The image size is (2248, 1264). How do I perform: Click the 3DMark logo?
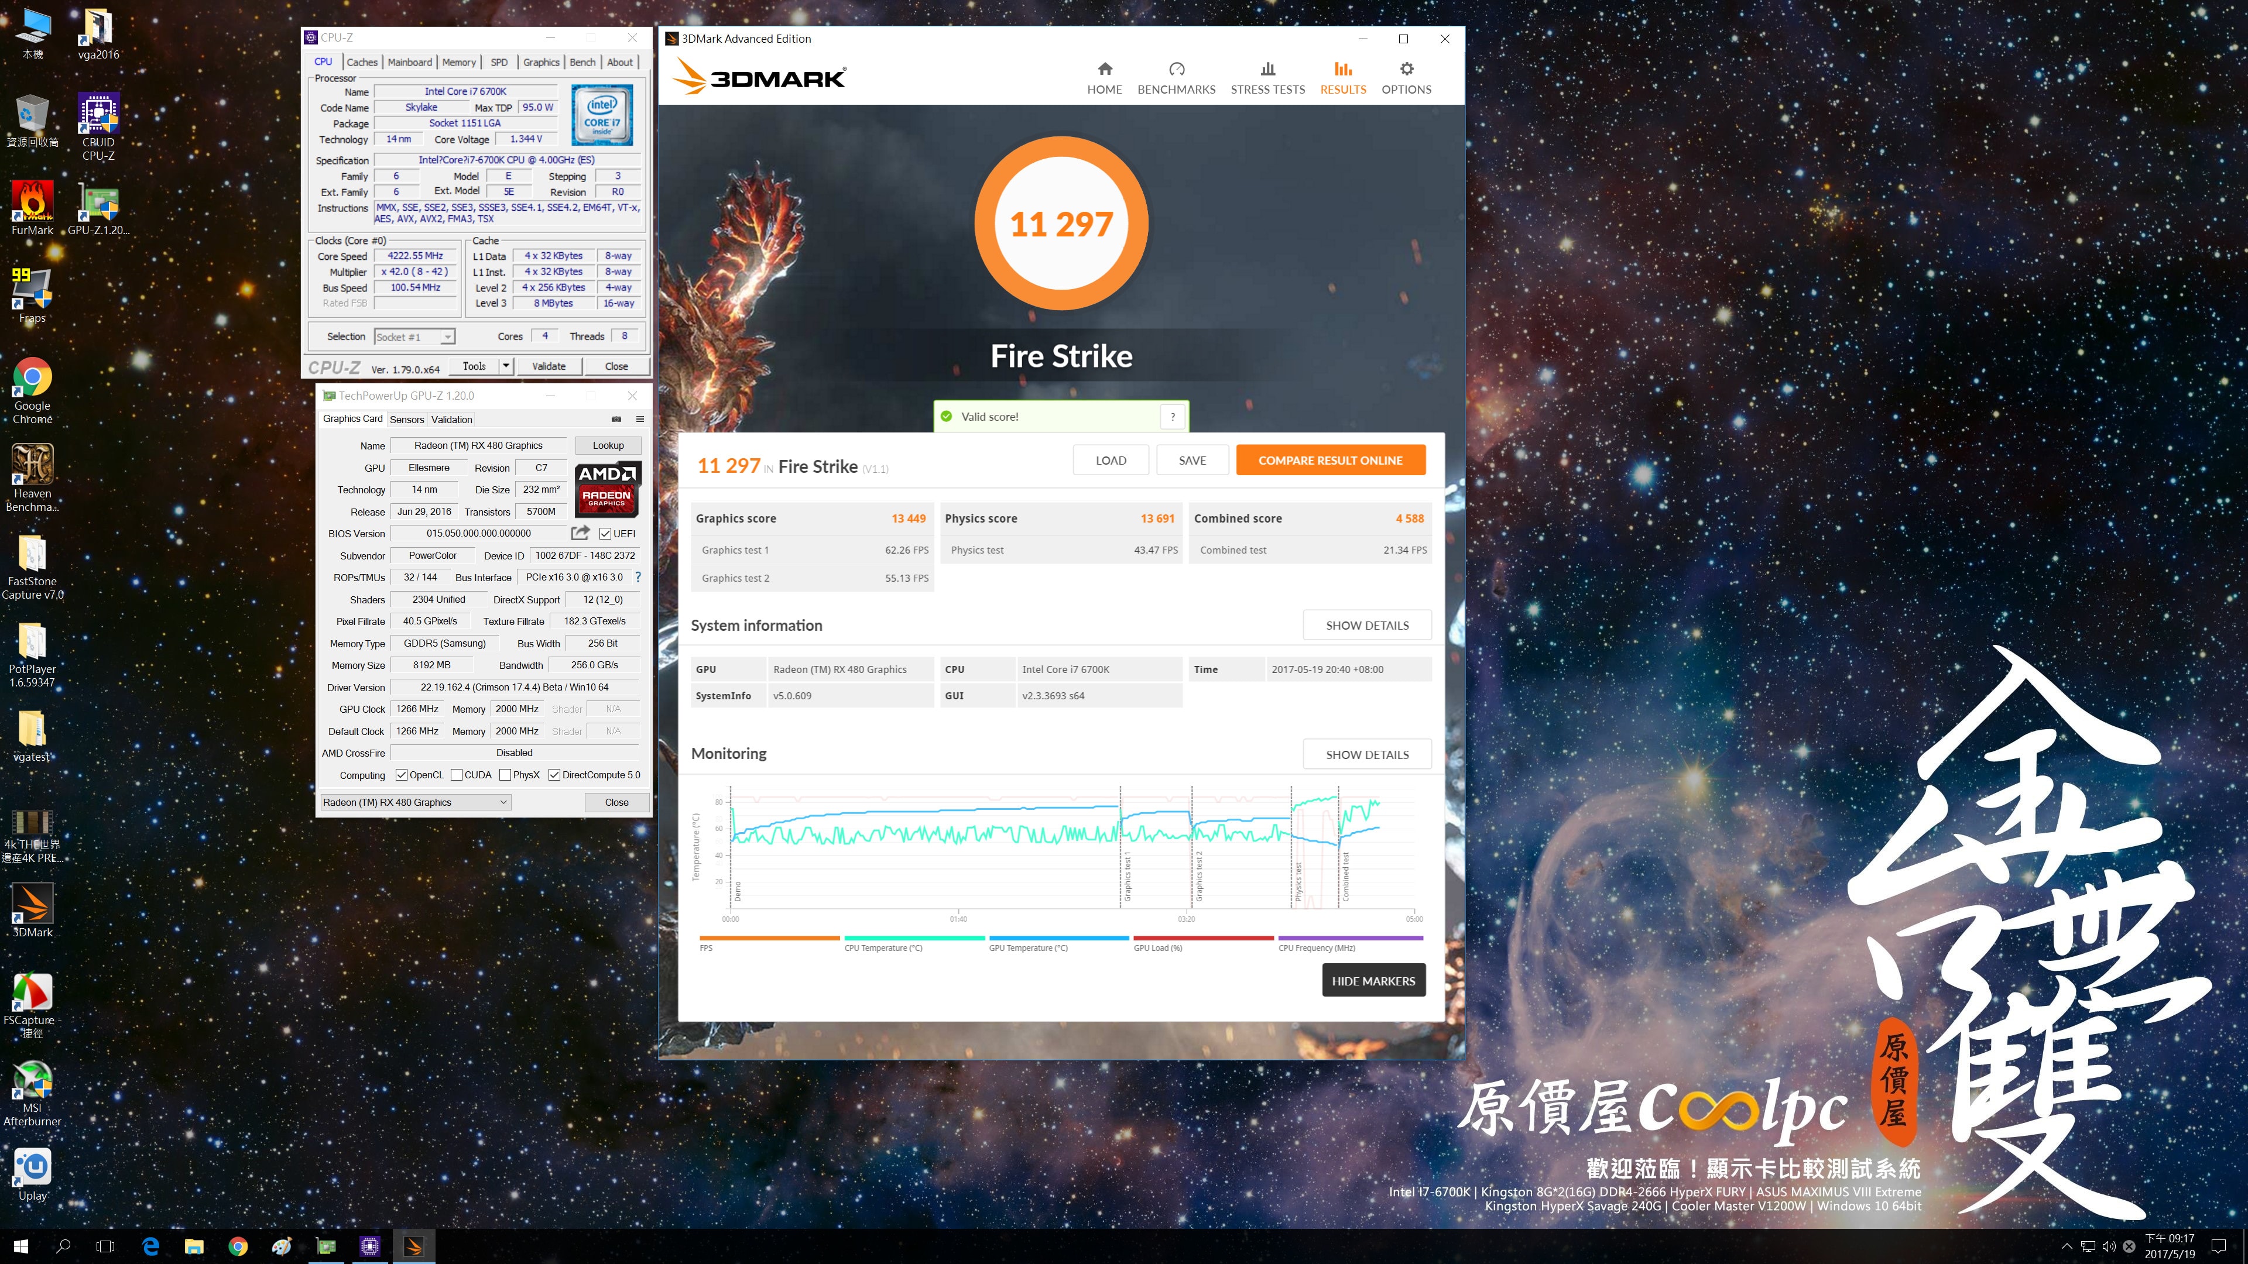tap(758, 77)
